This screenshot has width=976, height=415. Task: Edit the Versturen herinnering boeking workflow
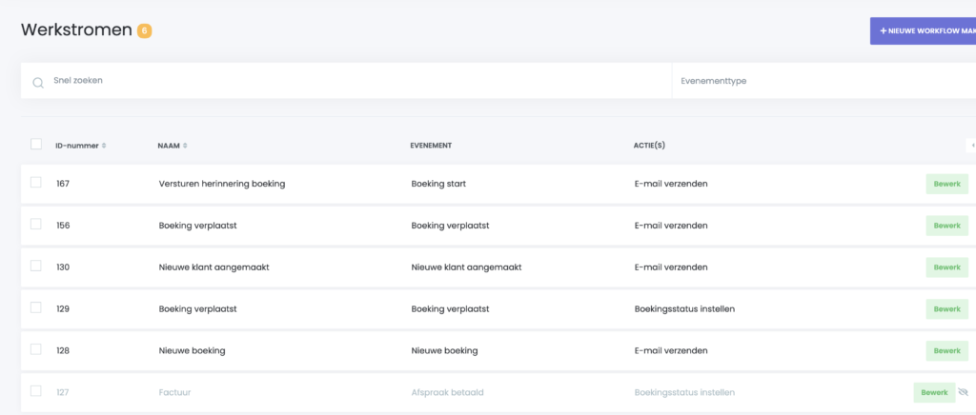coord(946,184)
